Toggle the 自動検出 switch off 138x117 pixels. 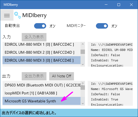[x=40, y=26]
